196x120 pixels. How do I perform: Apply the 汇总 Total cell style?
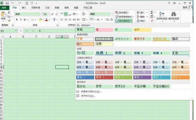(x=180, y=53)
